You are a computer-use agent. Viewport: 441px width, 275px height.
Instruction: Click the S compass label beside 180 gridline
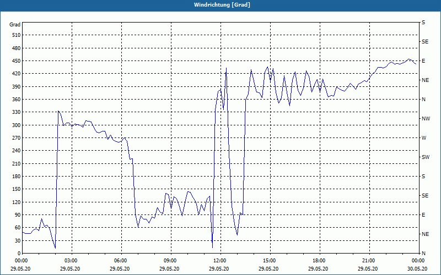pos(423,177)
